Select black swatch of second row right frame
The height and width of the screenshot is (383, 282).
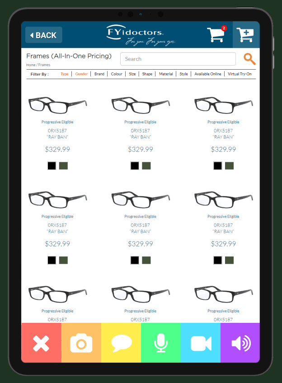pyautogui.click(x=218, y=260)
